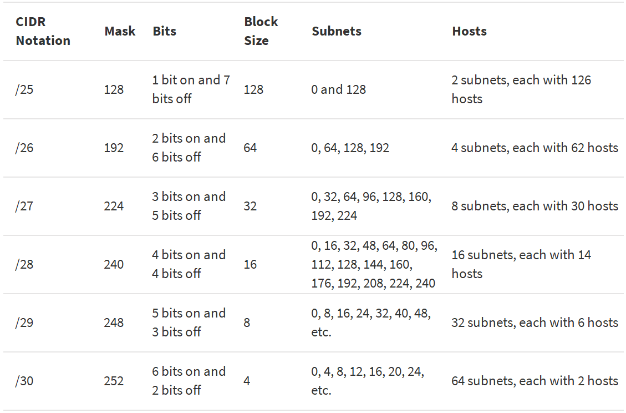This screenshot has width=626, height=413.
Task: Click the "1 bit on and 7 bits off" cell
Action: 191,89
